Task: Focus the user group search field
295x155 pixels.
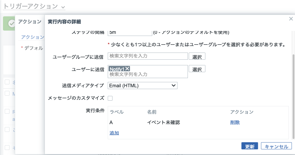Action: pyautogui.click(x=148, y=56)
